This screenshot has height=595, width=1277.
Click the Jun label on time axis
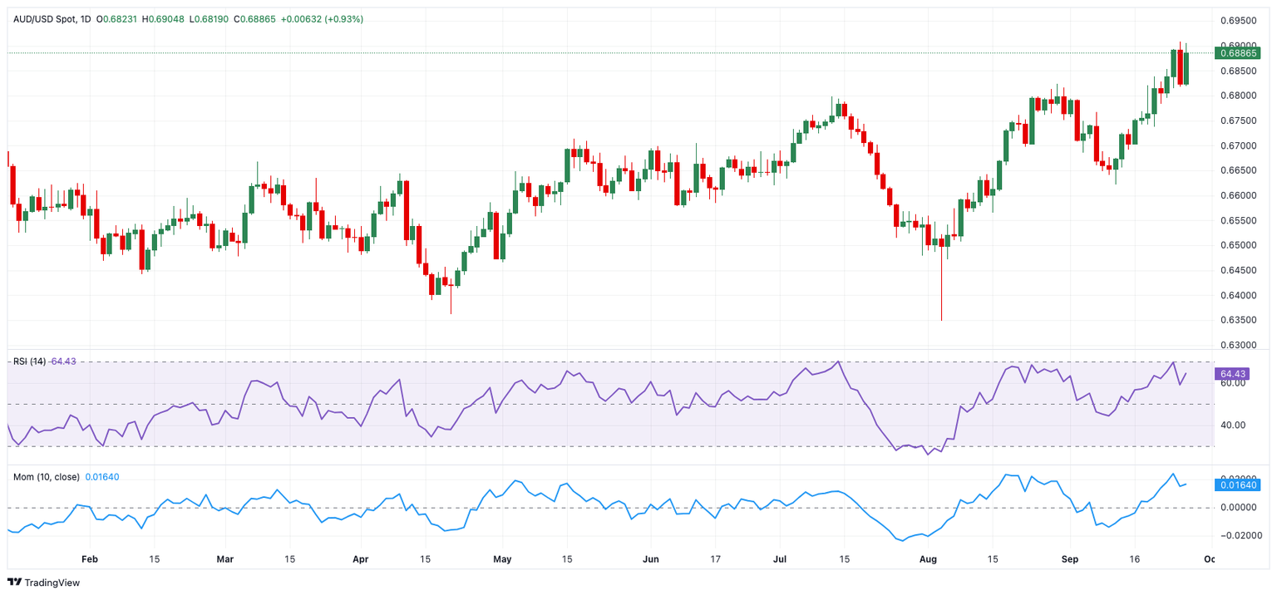coord(651,559)
